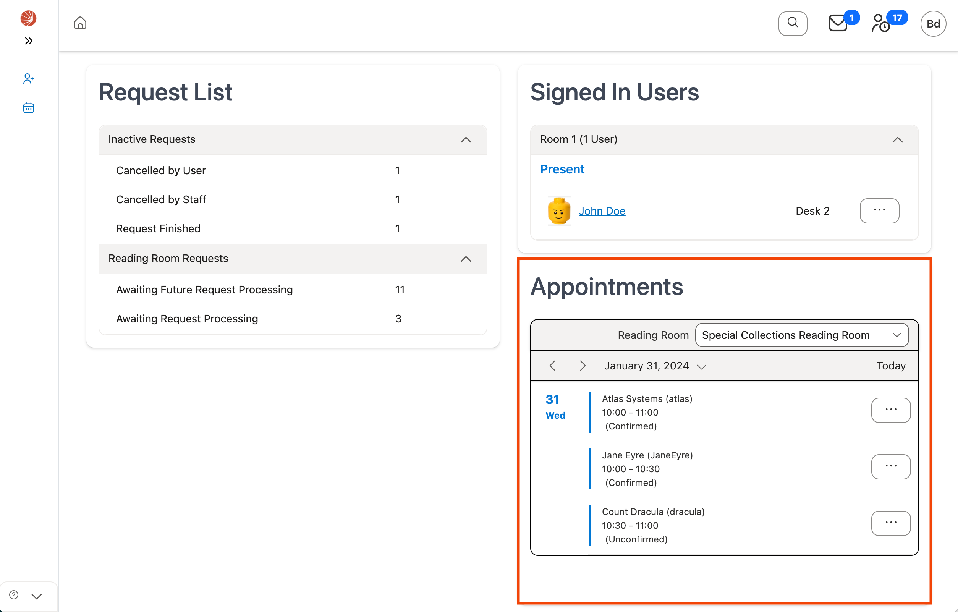Collapse the Inactive Requests section

(x=466, y=140)
